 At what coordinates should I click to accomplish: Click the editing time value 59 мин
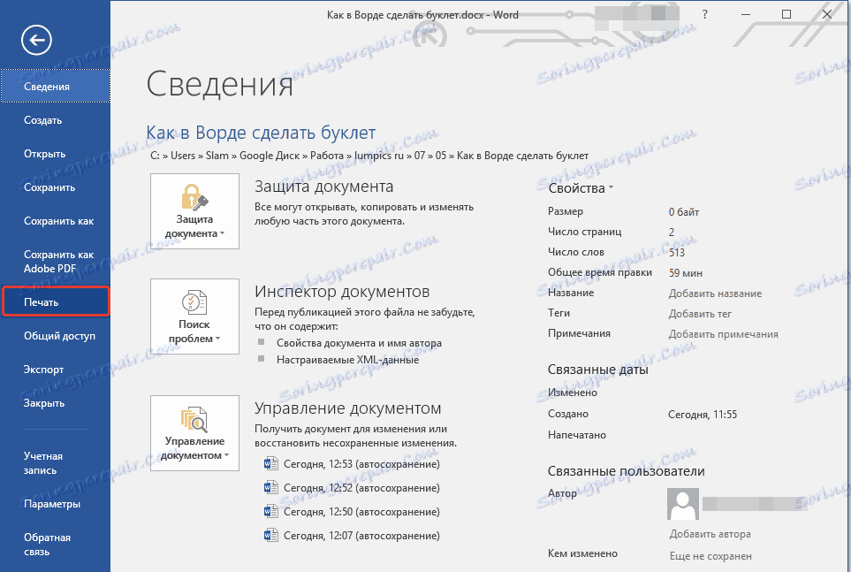click(686, 272)
